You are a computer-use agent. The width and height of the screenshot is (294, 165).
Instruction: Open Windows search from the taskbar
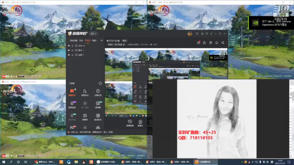pyautogui.click(x=11, y=162)
